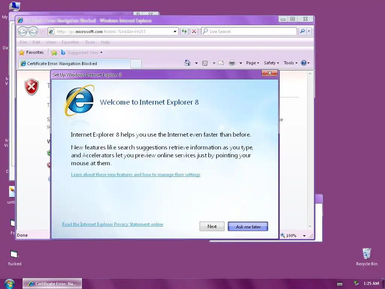Expand the zoom level dropdown arrow
This screenshot has height=289, width=385.
click(304, 236)
